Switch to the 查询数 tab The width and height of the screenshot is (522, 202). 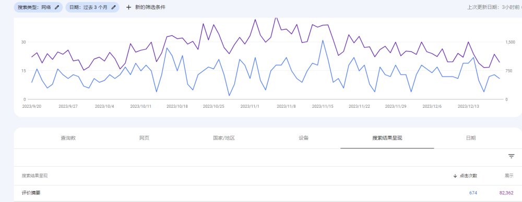click(68, 138)
